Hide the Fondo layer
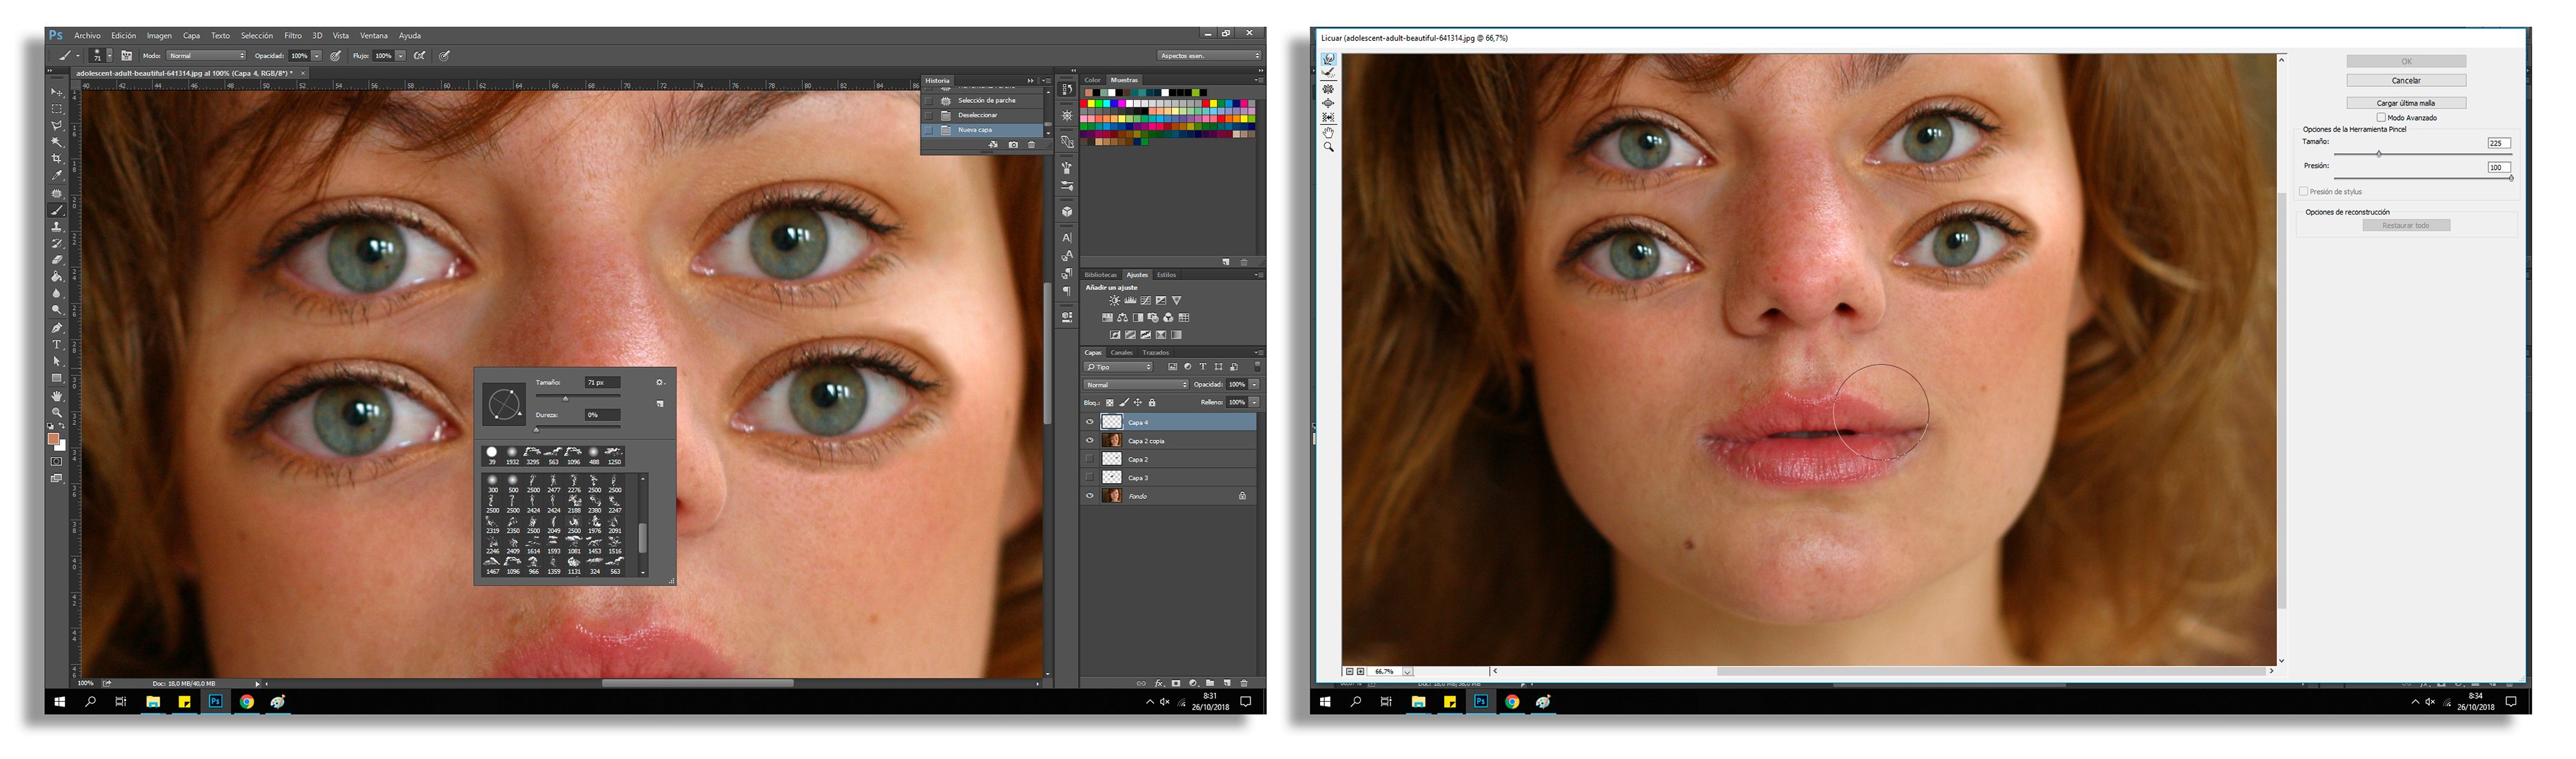 click(1090, 496)
